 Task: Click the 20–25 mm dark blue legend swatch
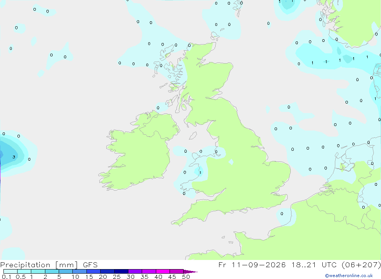tap(107, 271)
